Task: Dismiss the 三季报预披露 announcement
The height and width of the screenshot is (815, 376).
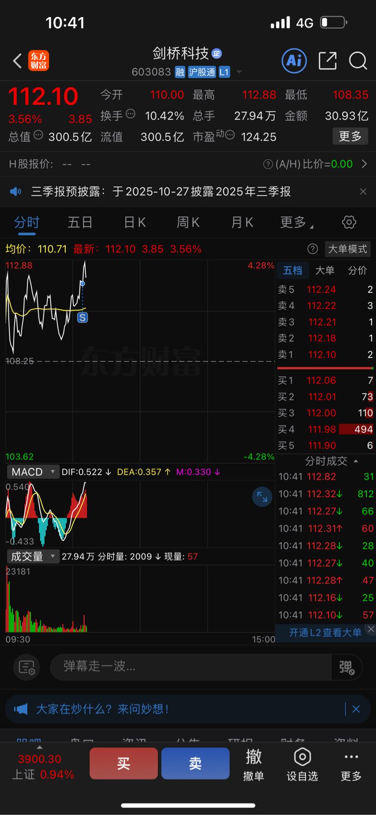Action: (x=363, y=191)
